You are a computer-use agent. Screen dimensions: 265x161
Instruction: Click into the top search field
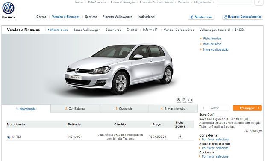(234, 3)
